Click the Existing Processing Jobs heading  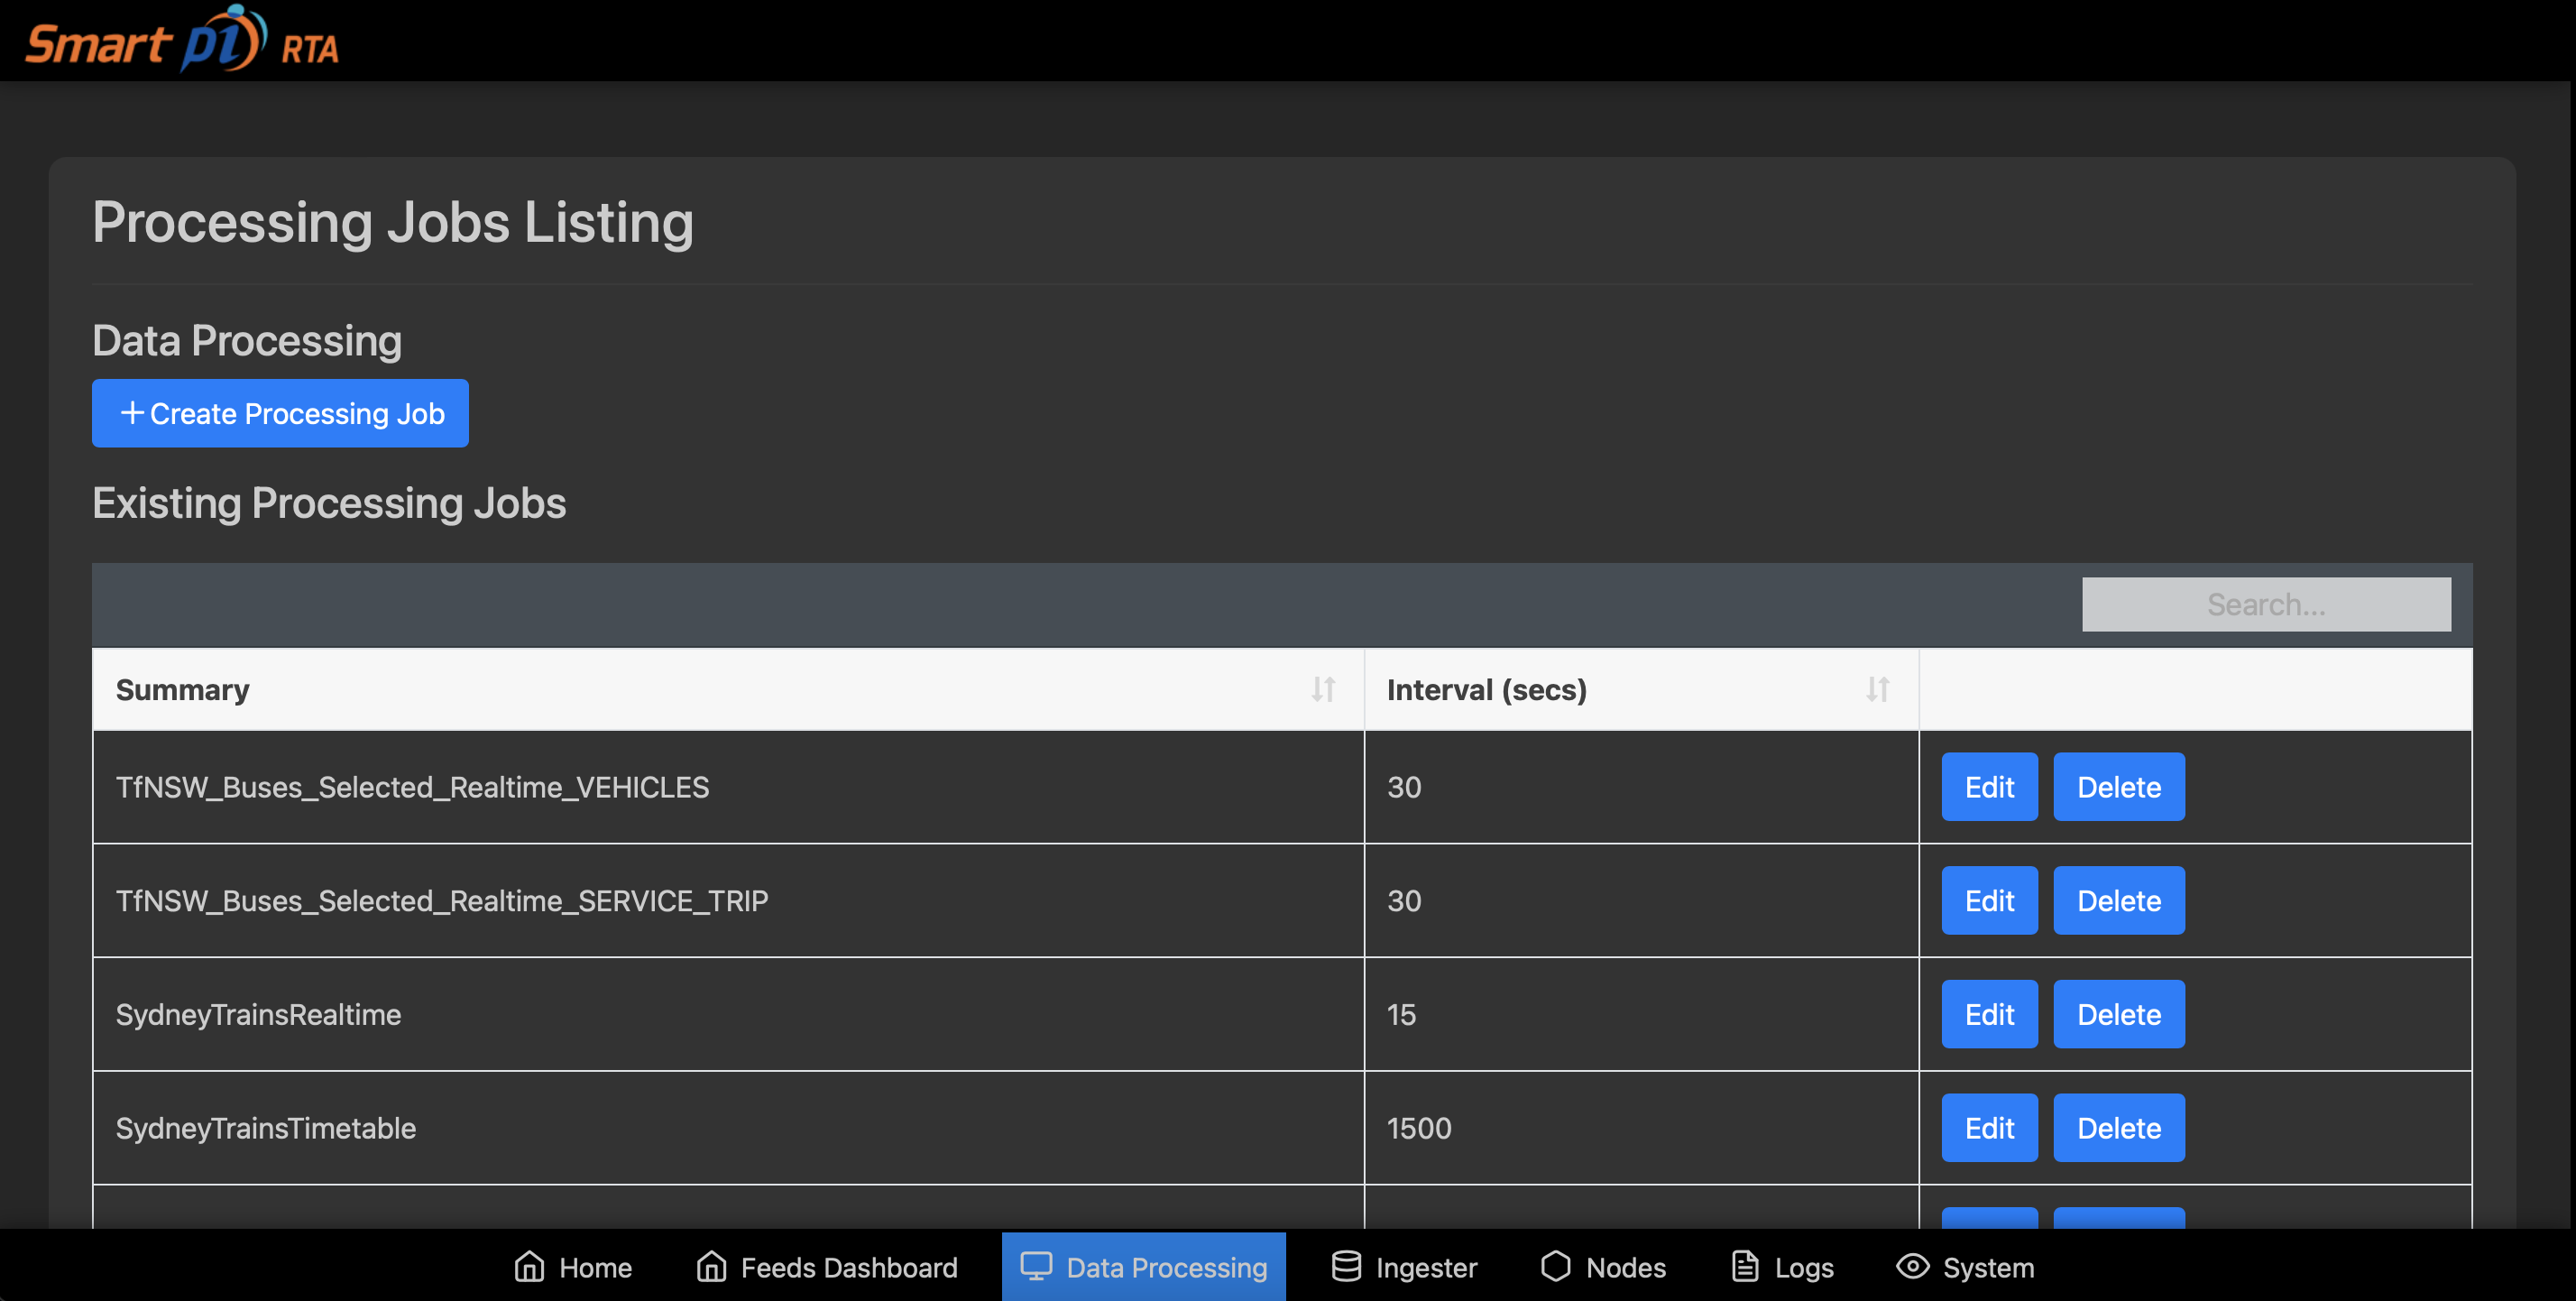click(x=329, y=503)
